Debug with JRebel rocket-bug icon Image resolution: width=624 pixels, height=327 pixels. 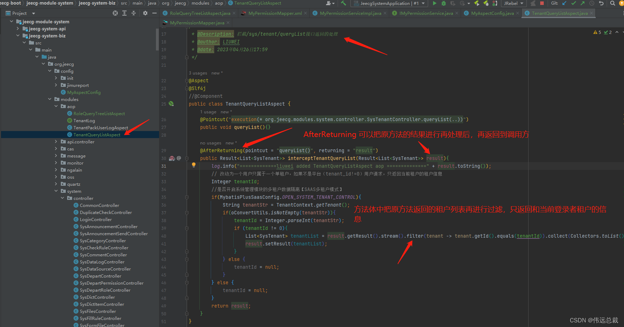pyautogui.click(x=486, y=3)
